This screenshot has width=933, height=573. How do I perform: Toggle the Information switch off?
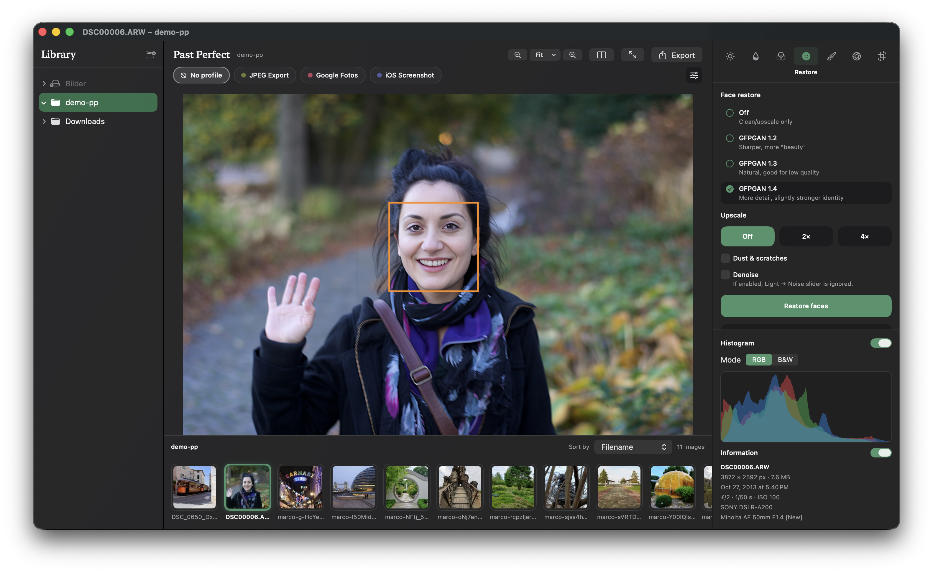(880, 452)
